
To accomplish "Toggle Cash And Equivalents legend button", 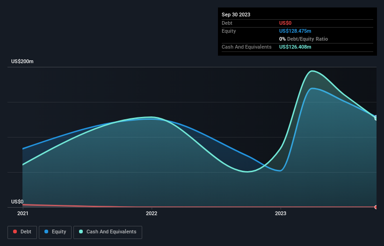I will click(108, 232).
